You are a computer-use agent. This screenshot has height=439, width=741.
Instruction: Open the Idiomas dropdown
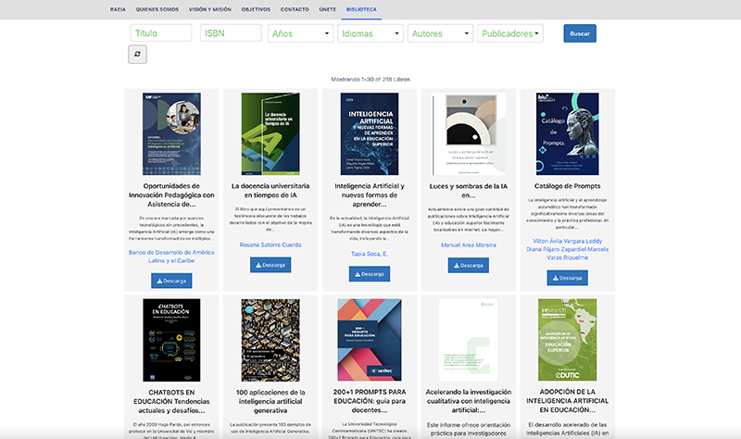pyautogui.click(x=370, y=33)
